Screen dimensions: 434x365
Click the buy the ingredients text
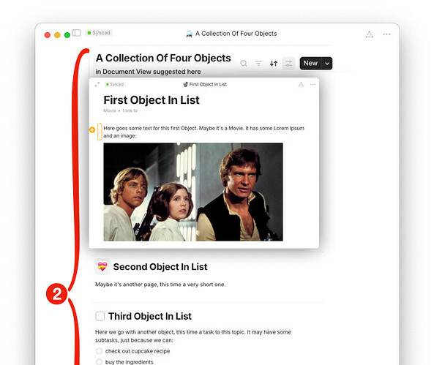(130, 362)
